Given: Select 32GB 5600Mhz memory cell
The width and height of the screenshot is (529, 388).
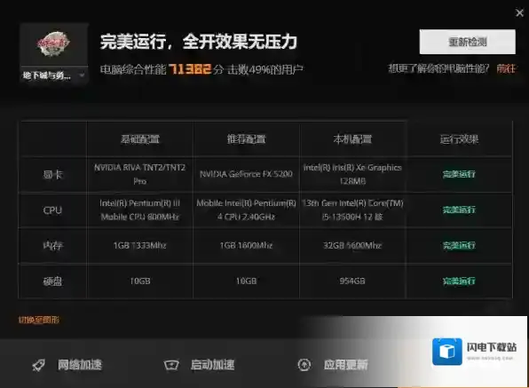Looking at the screenshot, I should (x=352, y=245).
